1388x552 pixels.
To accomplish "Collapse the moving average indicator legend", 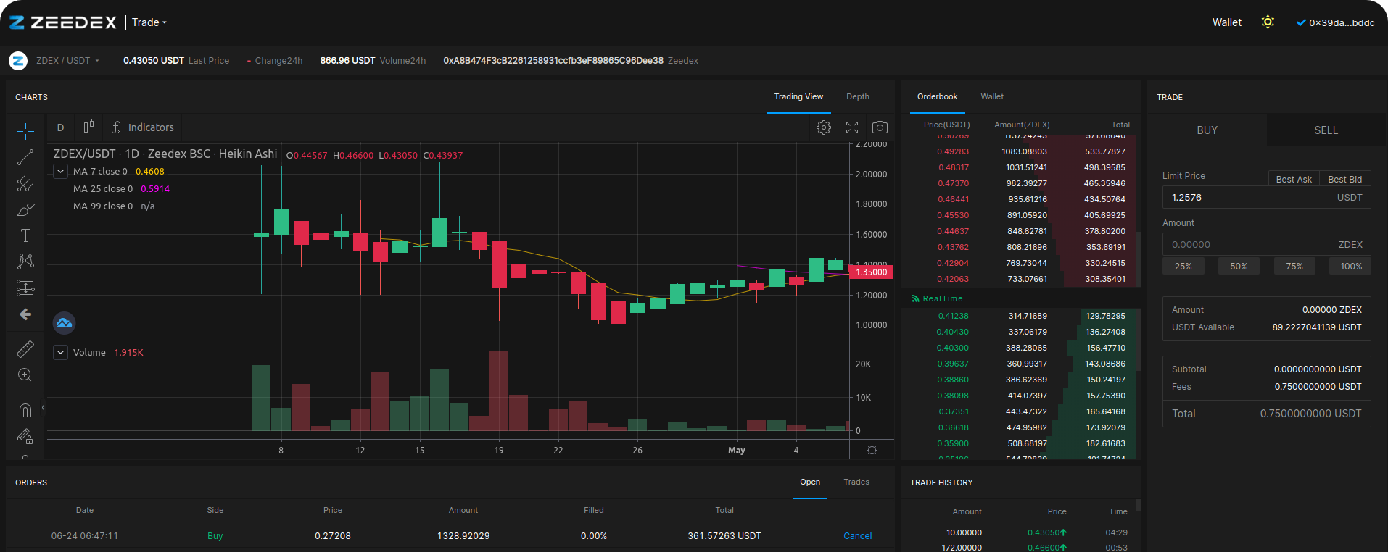I will 61,172.
